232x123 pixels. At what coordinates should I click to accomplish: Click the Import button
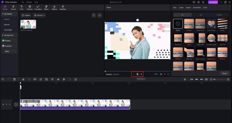(26, 15)
